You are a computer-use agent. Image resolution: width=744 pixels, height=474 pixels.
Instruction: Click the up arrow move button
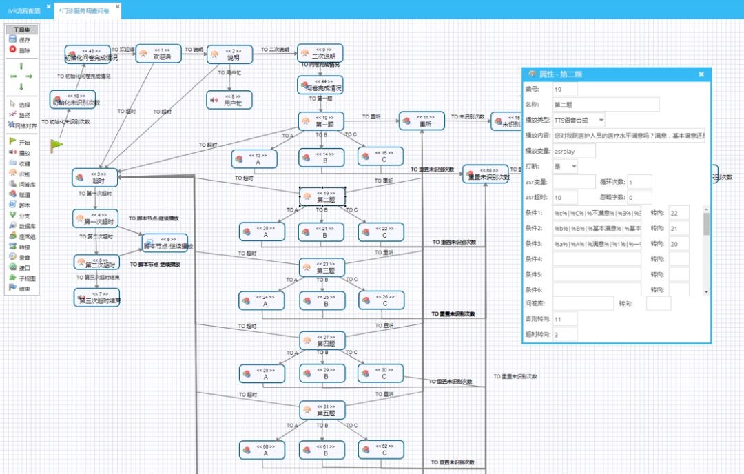click(21, 66)
